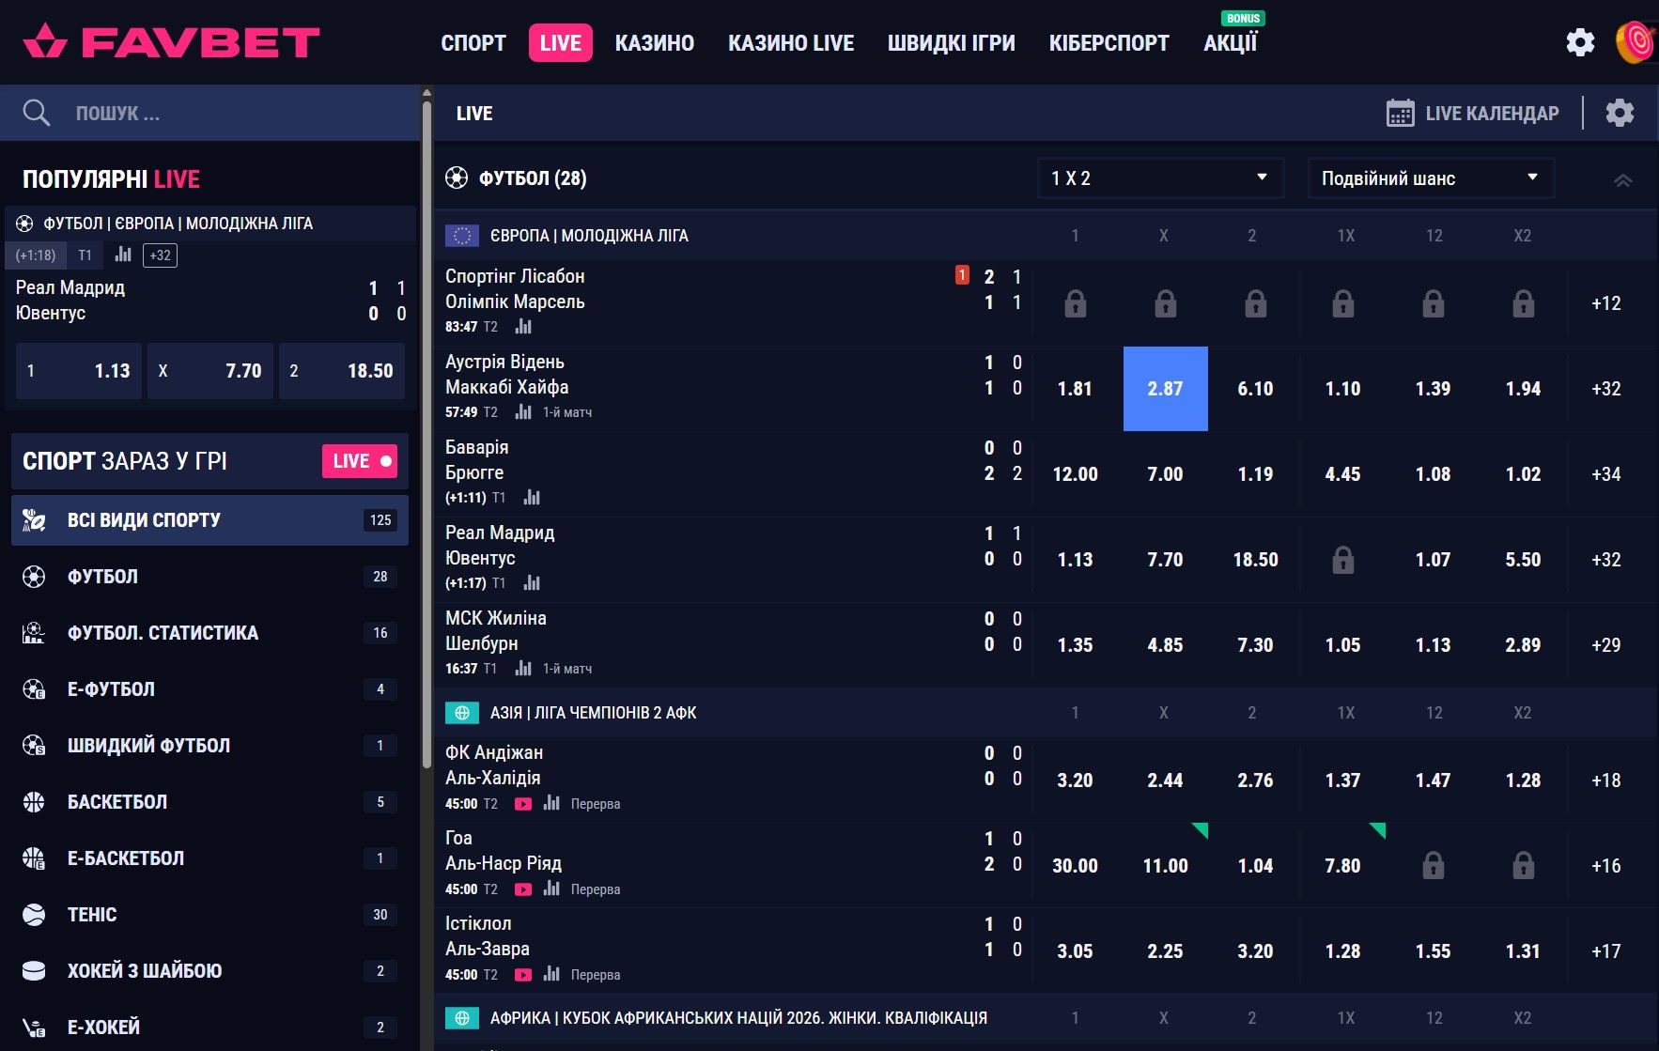
Task: Click user avatar in top right
Action: [x=1636, y=42]
